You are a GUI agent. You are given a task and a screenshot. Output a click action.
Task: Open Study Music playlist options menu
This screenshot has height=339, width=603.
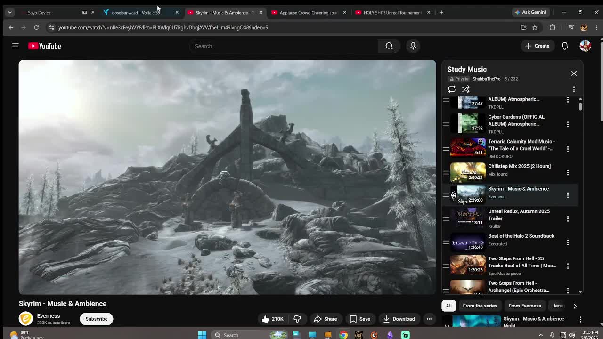tap(574, 89)
